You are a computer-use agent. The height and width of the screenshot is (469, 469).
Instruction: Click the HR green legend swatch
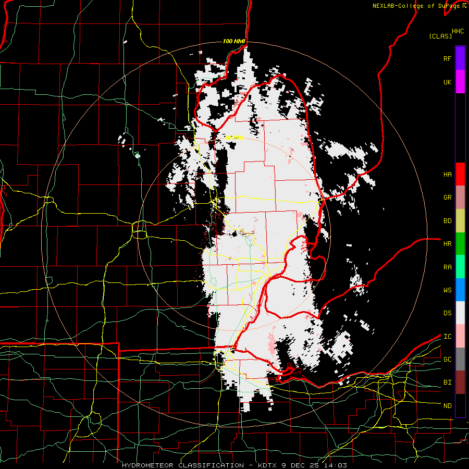click(x=460, y=244)
